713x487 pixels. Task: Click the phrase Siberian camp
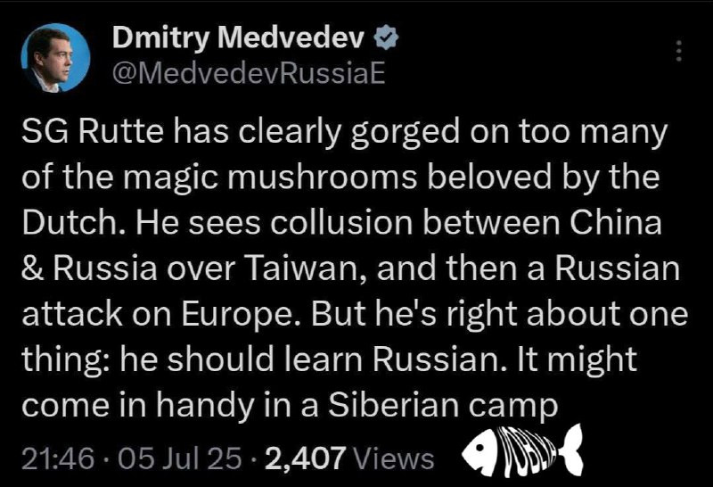442,407
